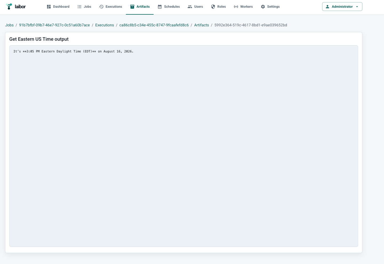Click the Roles shield icon
The height and width of the screenshot is (264, 384).
click(213, 7)
